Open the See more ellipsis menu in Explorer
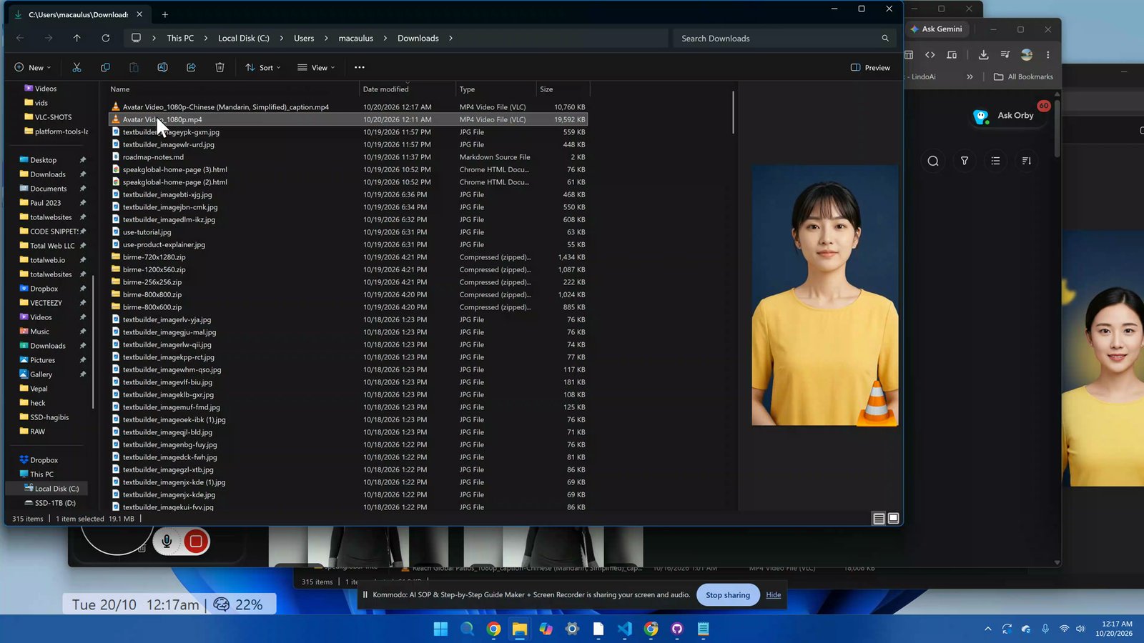This screenshot has height=643, width=1144. tap(360, 67)
